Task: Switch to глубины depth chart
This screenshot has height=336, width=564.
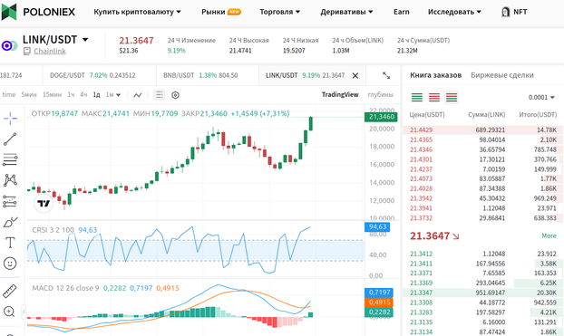Action: [x=381, y=95]
